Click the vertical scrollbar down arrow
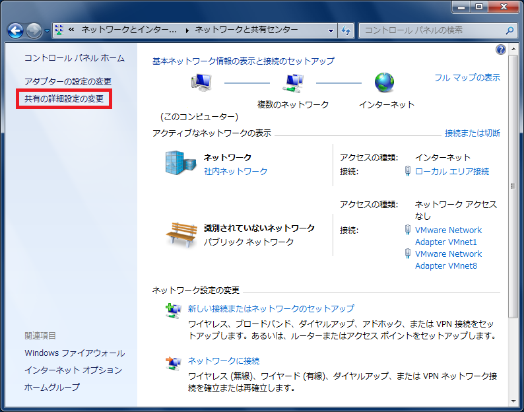The height and width of the screenshot is (412, 524). [513, 401]
